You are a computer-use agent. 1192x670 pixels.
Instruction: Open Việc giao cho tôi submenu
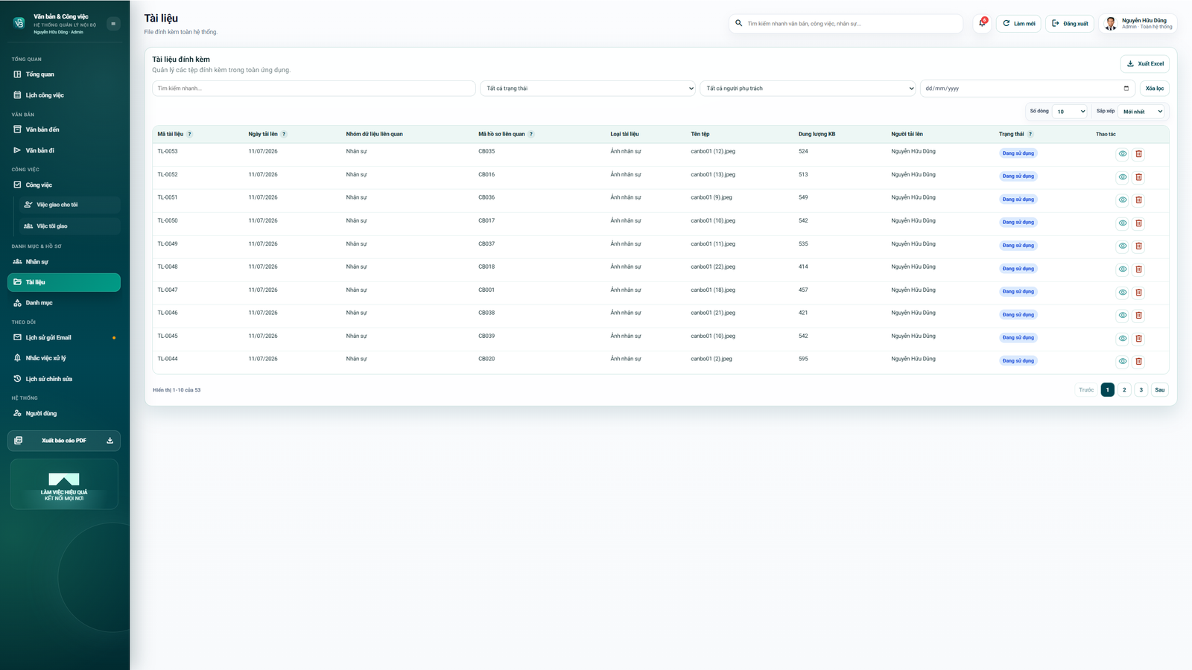tap(69, 205)
